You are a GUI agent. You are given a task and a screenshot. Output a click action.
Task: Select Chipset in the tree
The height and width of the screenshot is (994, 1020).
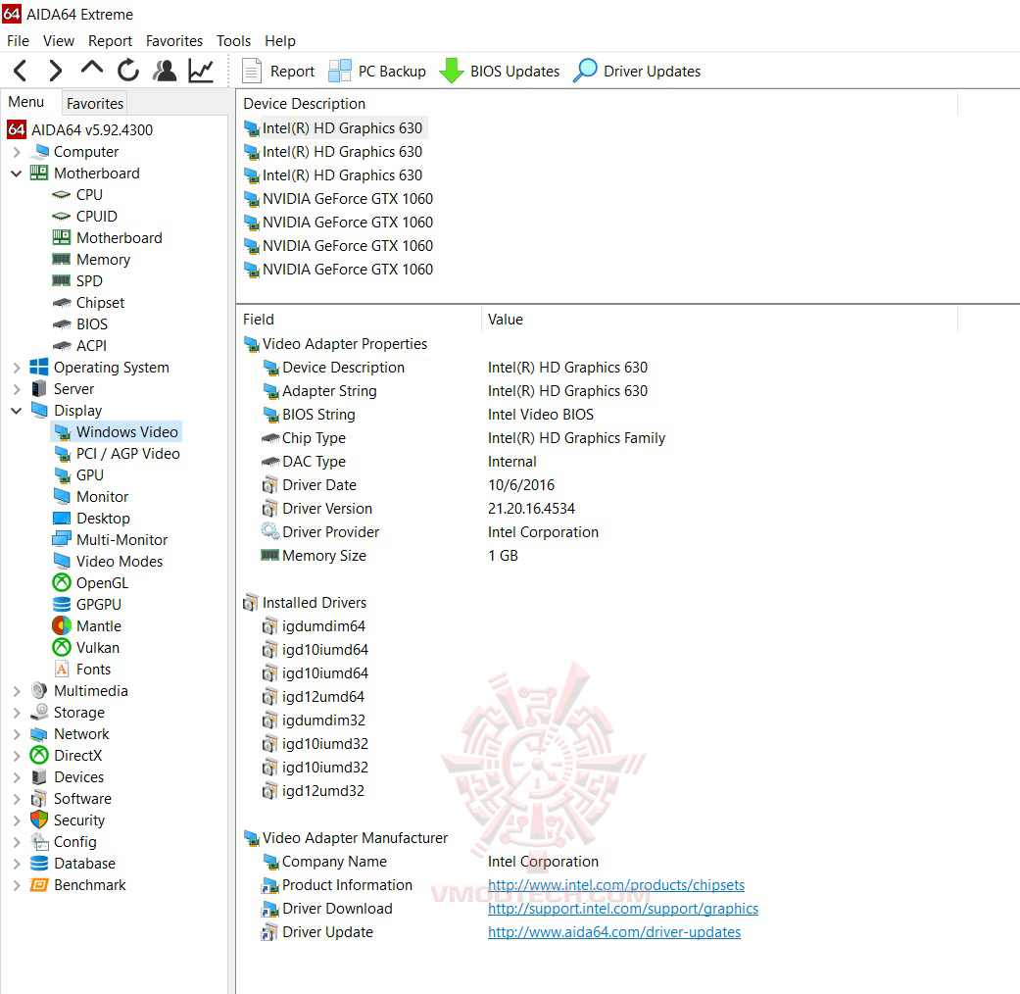(88, 303)
